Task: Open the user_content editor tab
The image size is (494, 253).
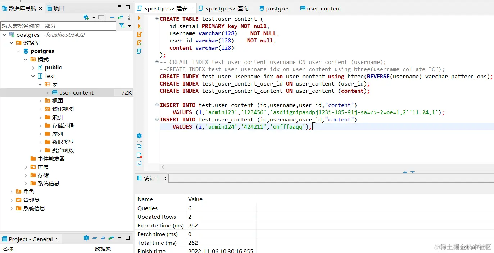Action: click(x=321, y=8)
